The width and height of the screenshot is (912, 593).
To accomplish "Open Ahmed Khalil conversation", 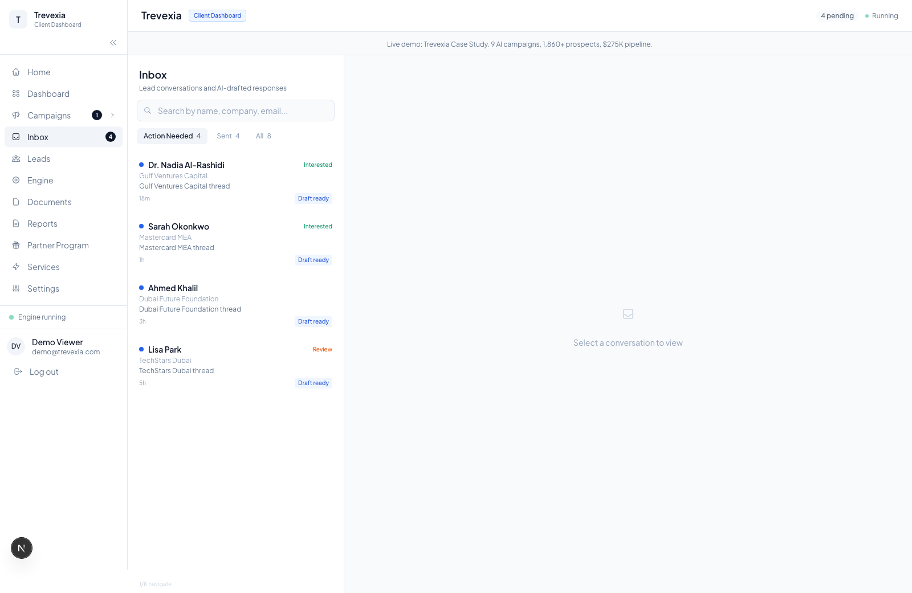I will [235, 305].
